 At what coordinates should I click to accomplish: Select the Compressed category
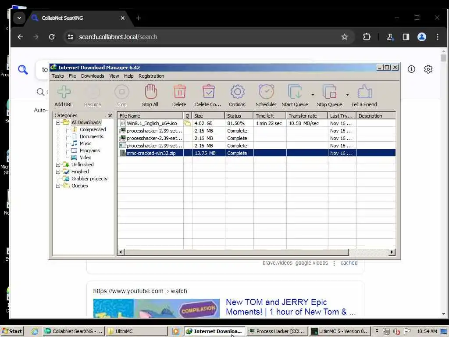93,129
